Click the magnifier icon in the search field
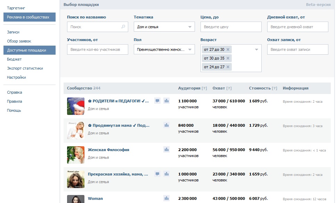Screen dimensions: 336x203 click(x=123, y=26)
